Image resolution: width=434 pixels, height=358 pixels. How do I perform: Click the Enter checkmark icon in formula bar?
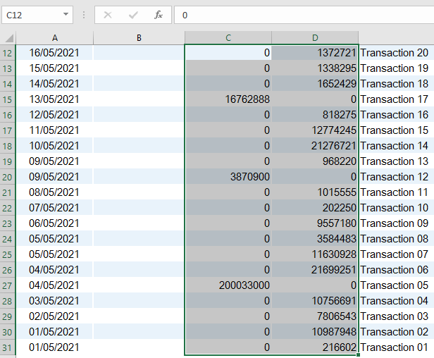(133, 15)
